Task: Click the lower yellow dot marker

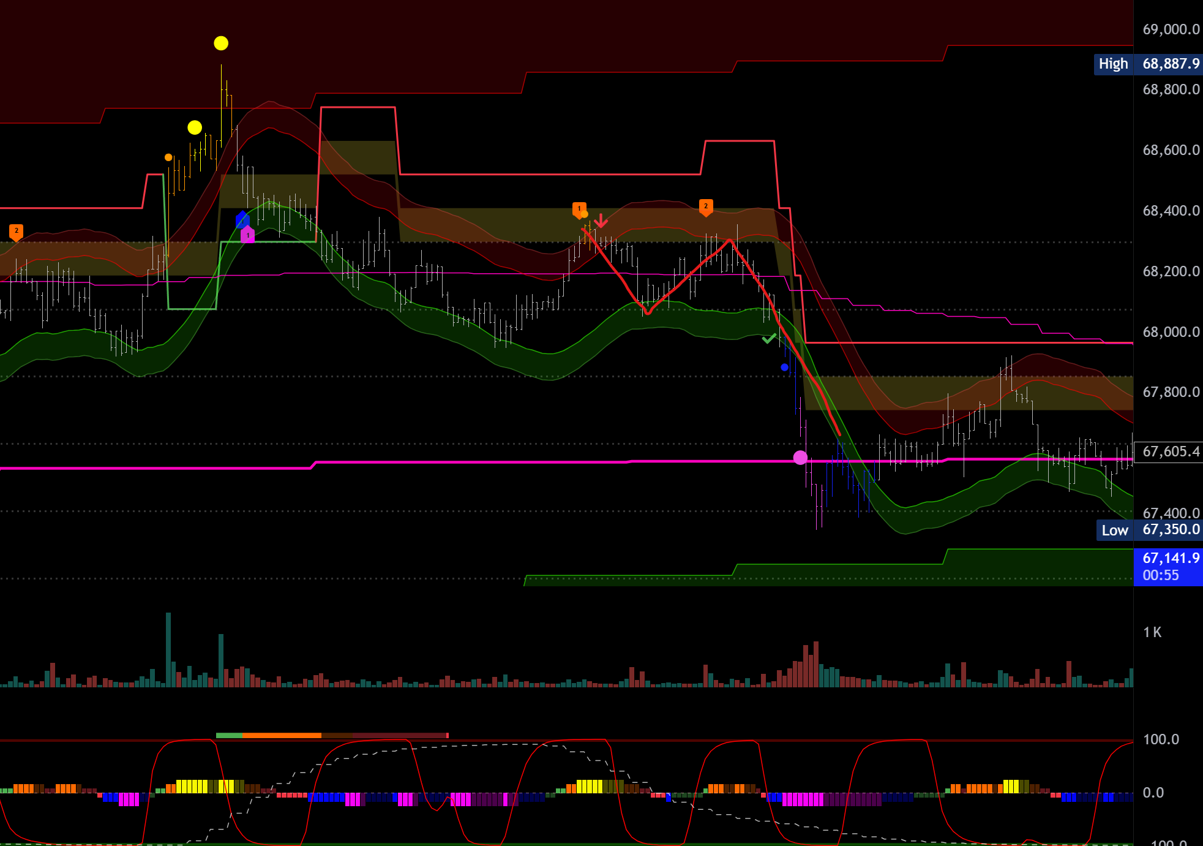Action: coord(195,127)
